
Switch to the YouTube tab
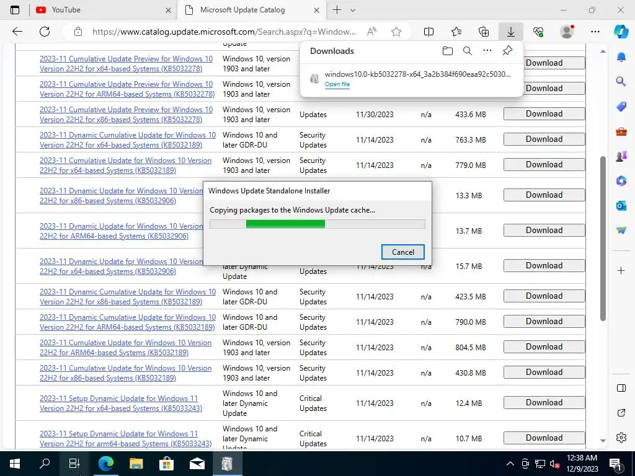97,10
